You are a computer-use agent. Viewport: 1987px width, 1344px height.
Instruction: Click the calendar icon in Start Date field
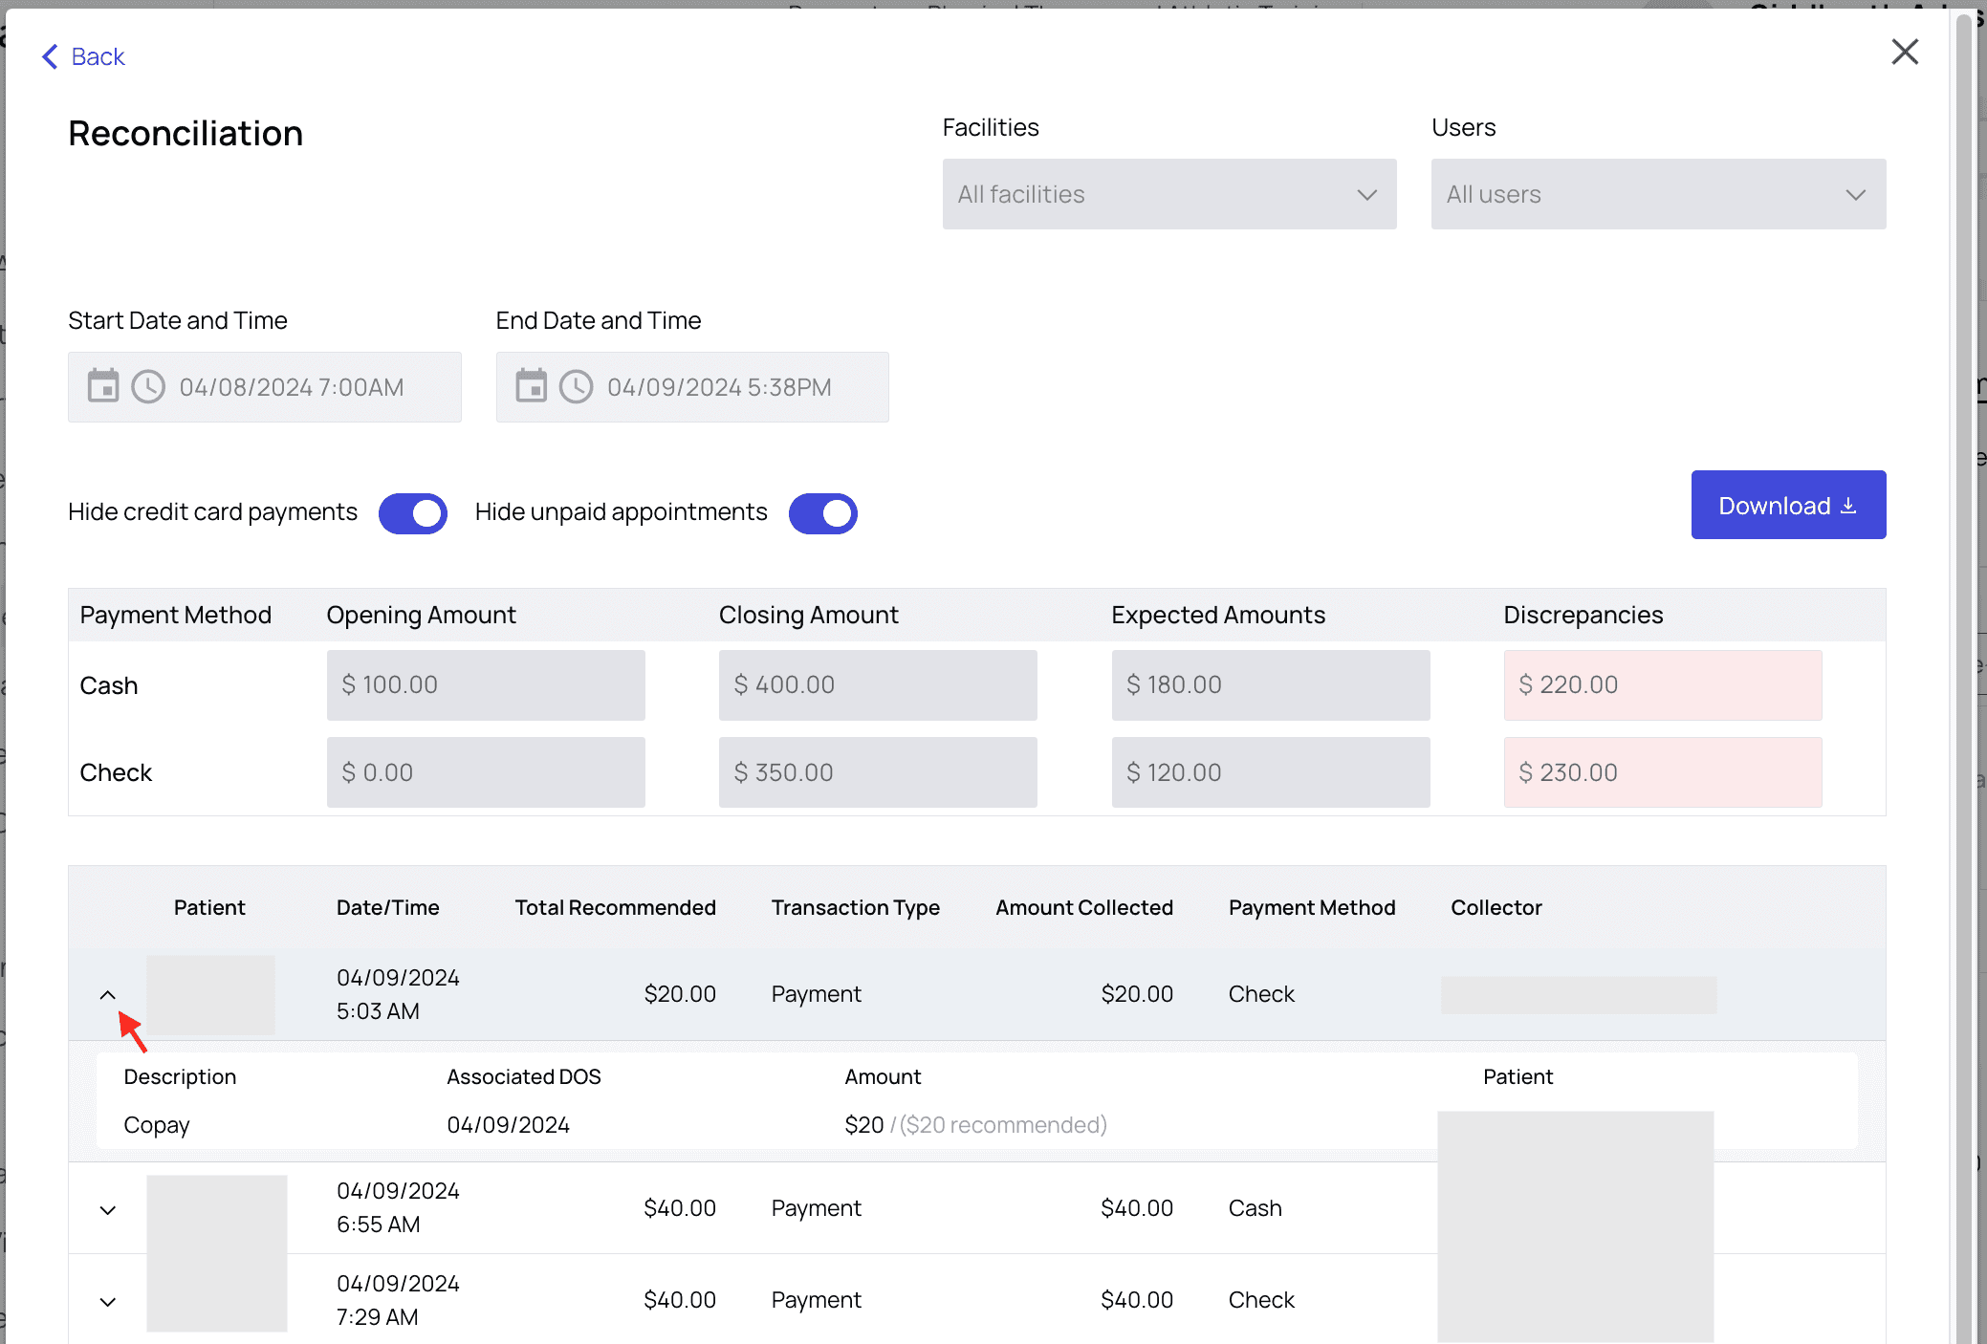click(x=103, y=386)
